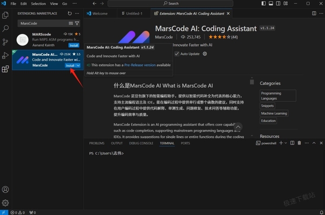This screenshot has width=325, height=215.
Task: Switch to PORTS panel tab
Action: [x=185, y=144]
